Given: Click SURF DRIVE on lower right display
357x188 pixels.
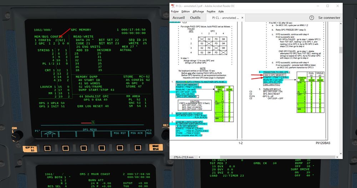Looking at the screenshot, I should (x=300, y=169).
